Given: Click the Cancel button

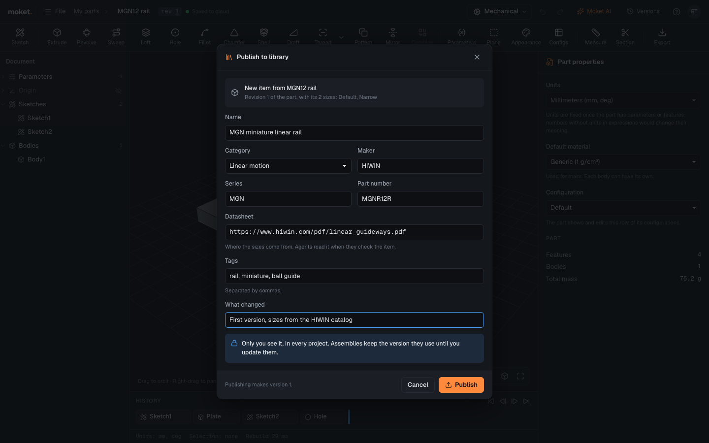Looking at the screenshot, I should click(418, 385).
